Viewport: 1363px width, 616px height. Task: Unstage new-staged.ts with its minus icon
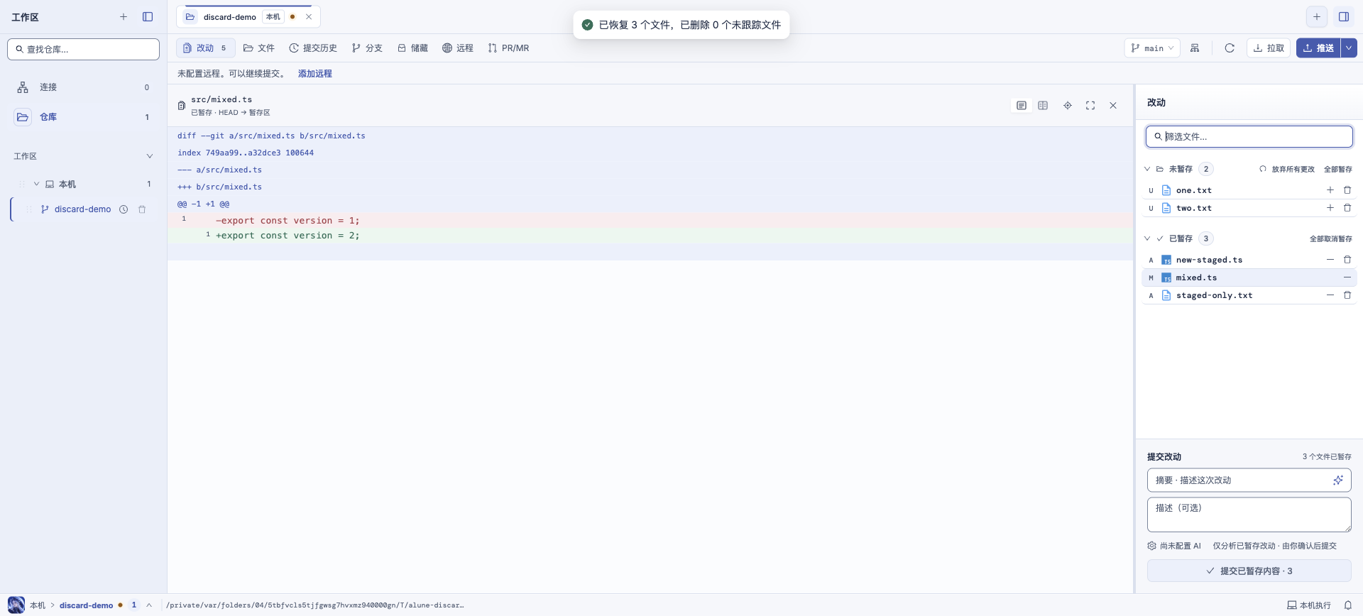pos(1330,260)
